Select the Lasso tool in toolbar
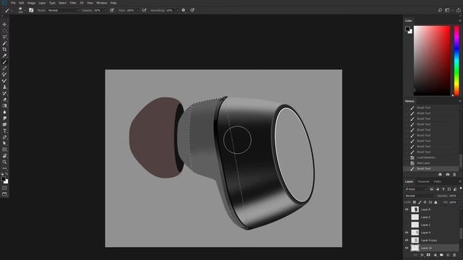Image resolution: width=463 pixels, height=260 pixels. coord(4,37)
